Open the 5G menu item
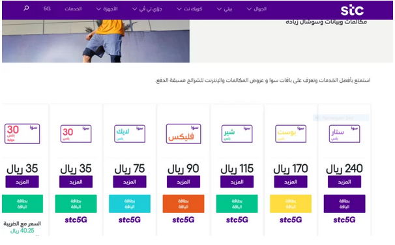The width and height of the screenshot is (395, 245). 47,9
